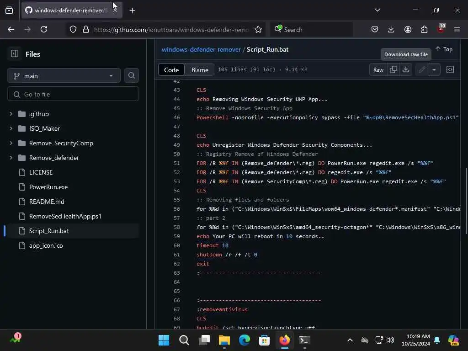This screenshot has height=351, width=468.
Task: Open Firefox application hamburger menu
Action: tap(457, 29)
